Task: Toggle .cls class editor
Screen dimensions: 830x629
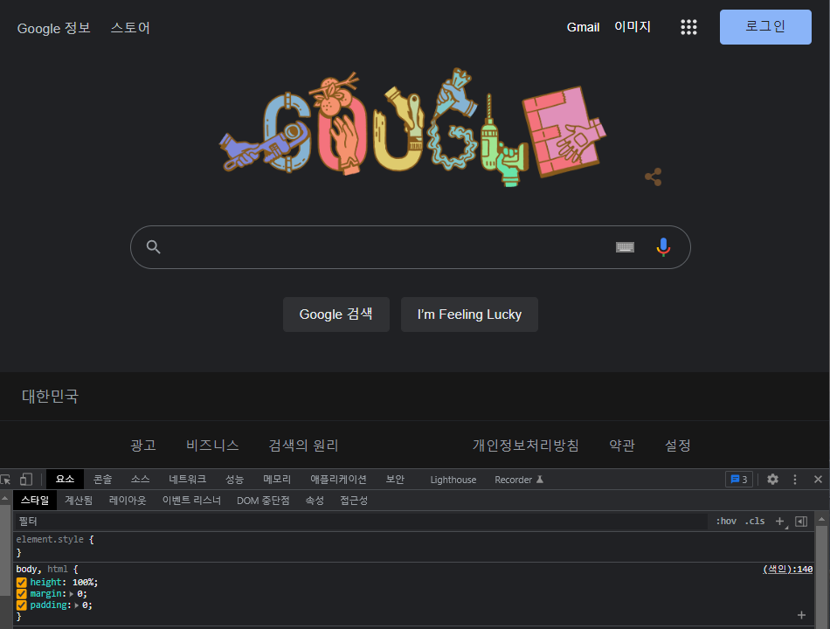Action: [755, 521]
